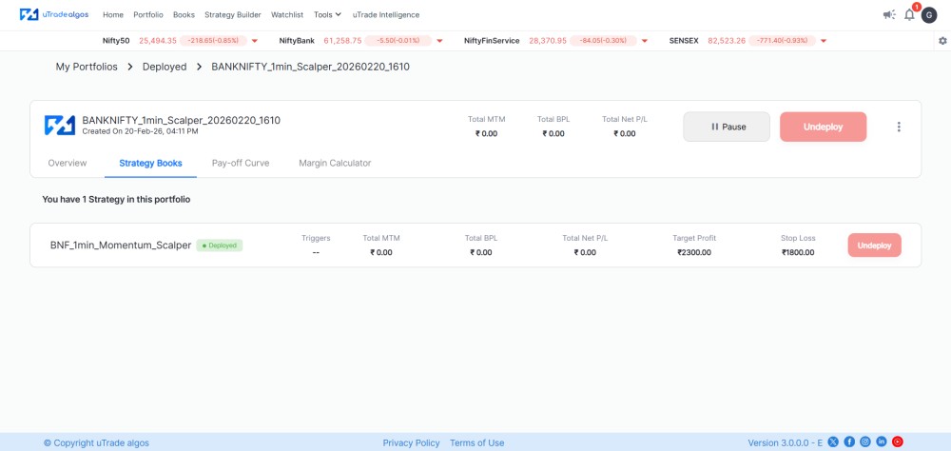Go to My Portfolios breadcrumb

87,67
